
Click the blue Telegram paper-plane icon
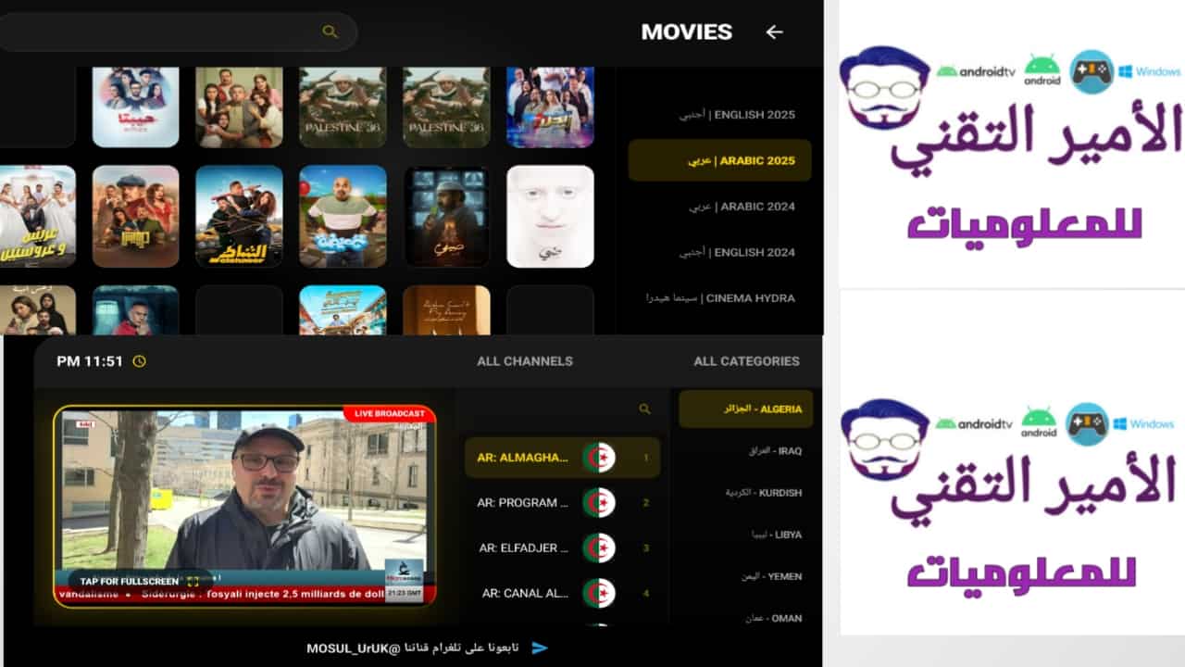tap(540, 648)
